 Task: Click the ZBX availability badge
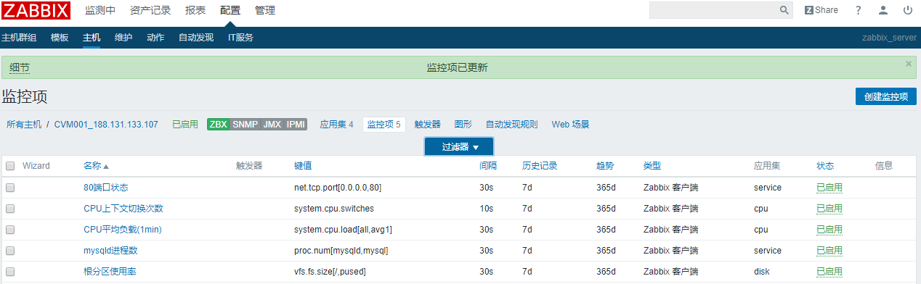tap(218, 124)
